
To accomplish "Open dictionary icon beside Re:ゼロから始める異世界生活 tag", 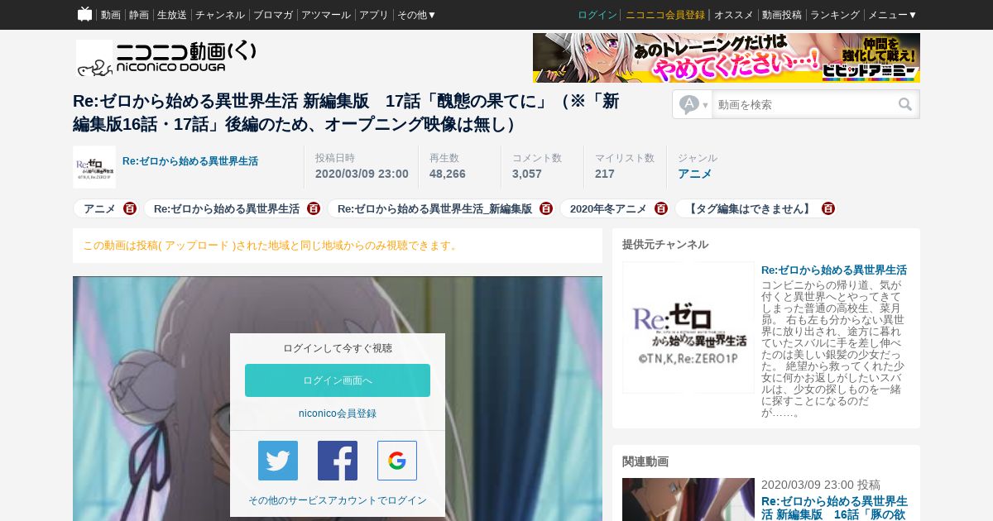I will point(314,208).
